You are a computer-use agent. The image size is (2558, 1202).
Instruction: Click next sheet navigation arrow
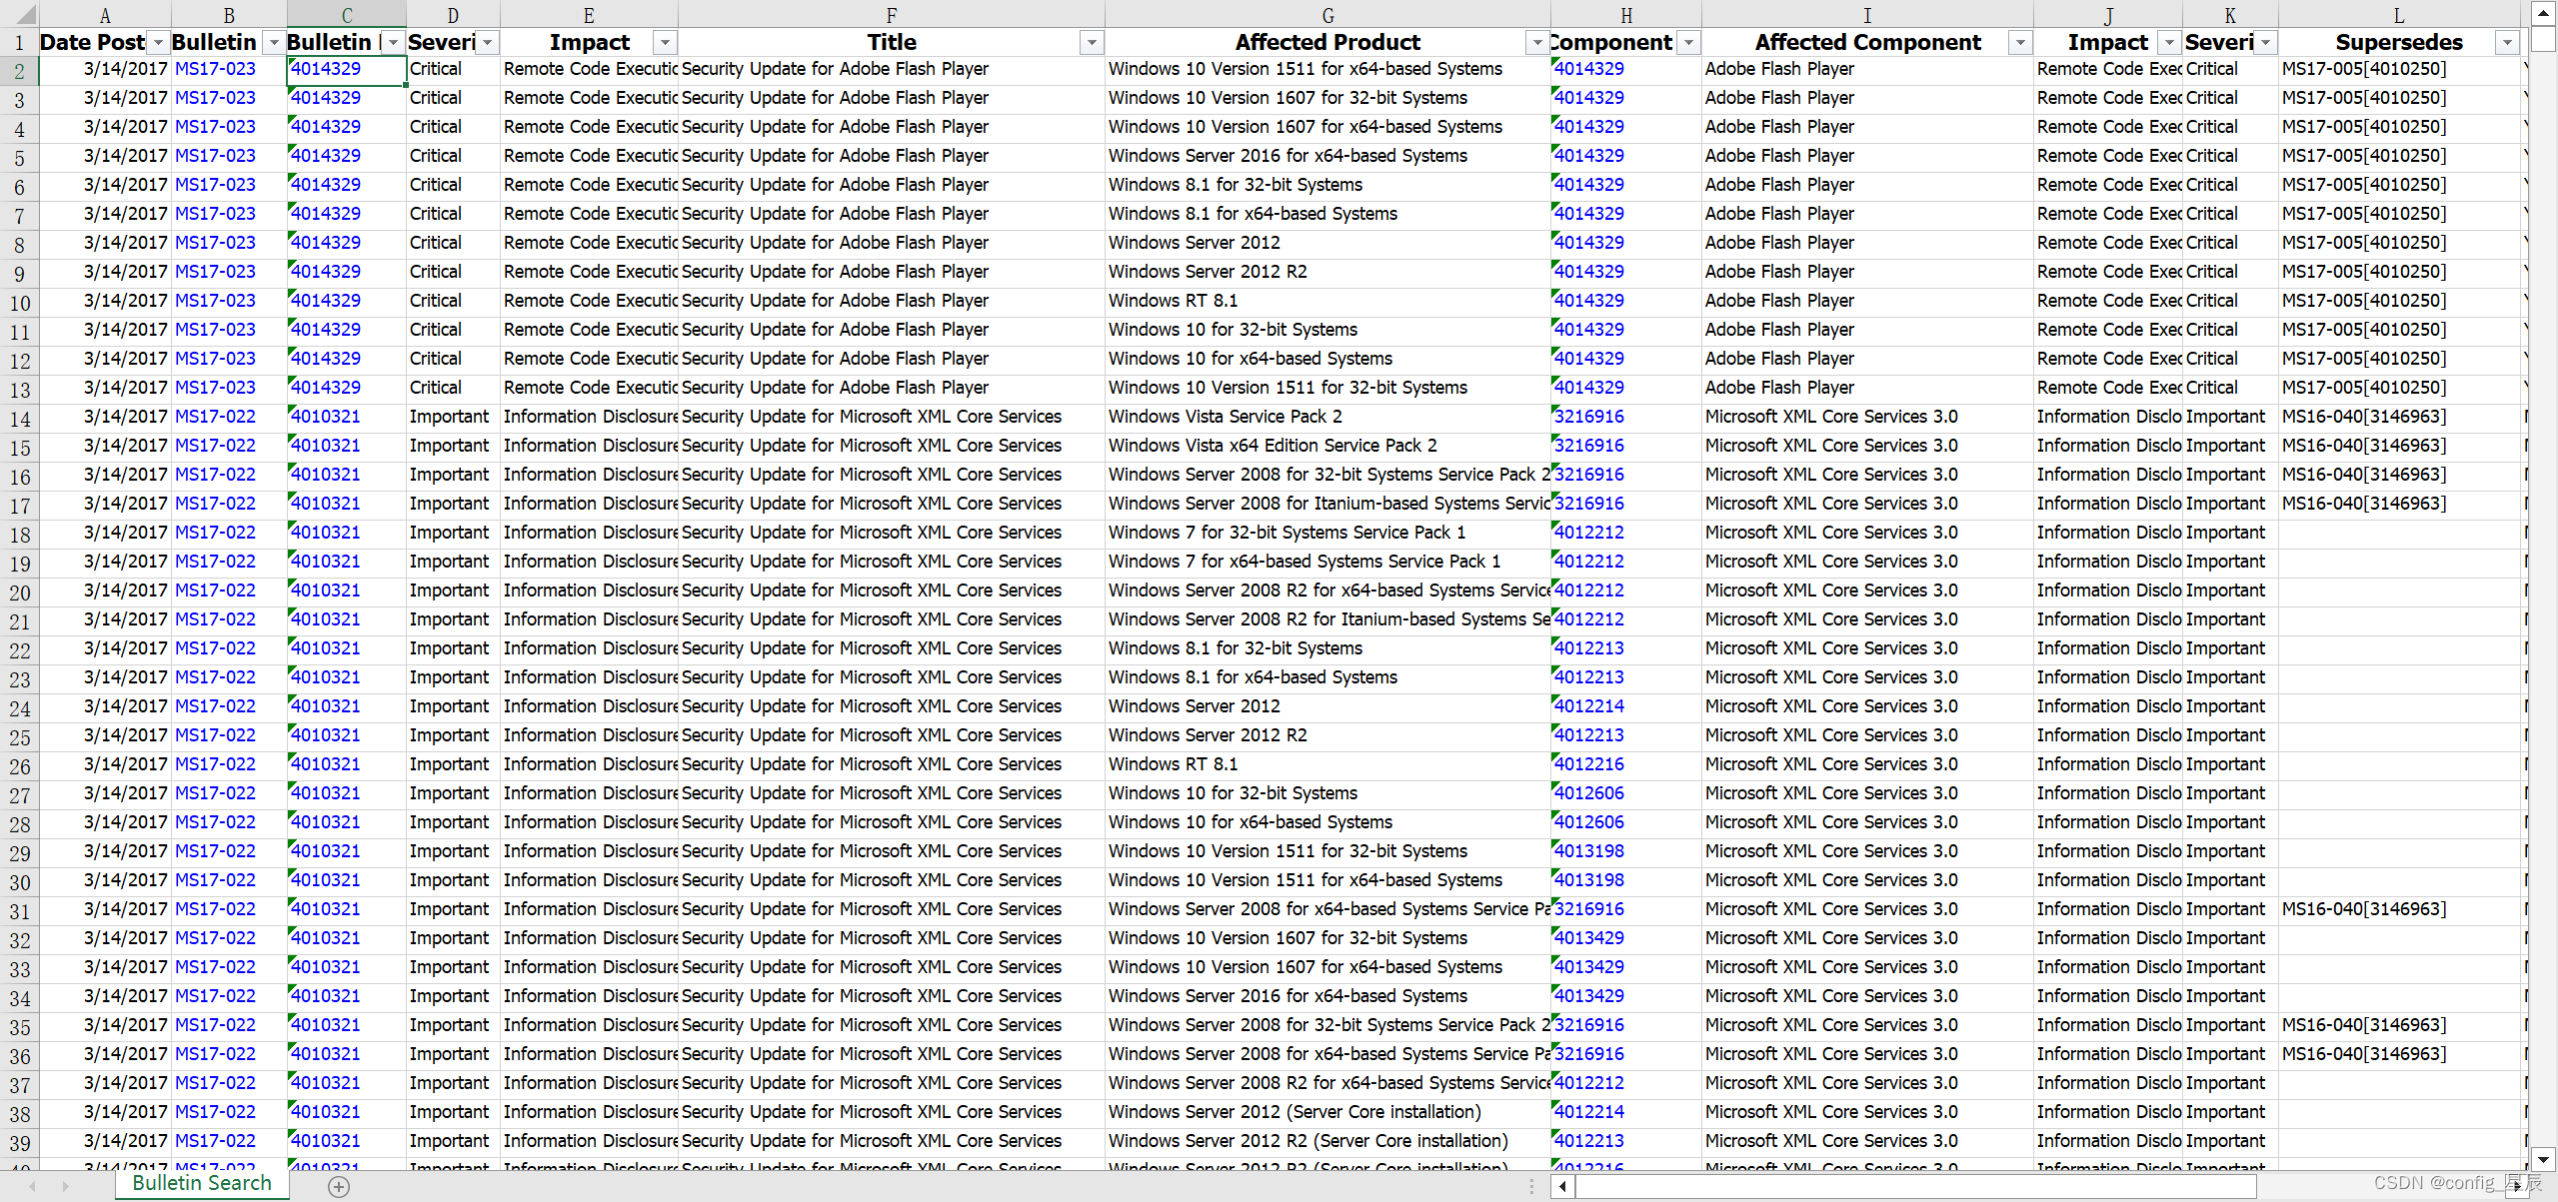(x=66, y=1187)
